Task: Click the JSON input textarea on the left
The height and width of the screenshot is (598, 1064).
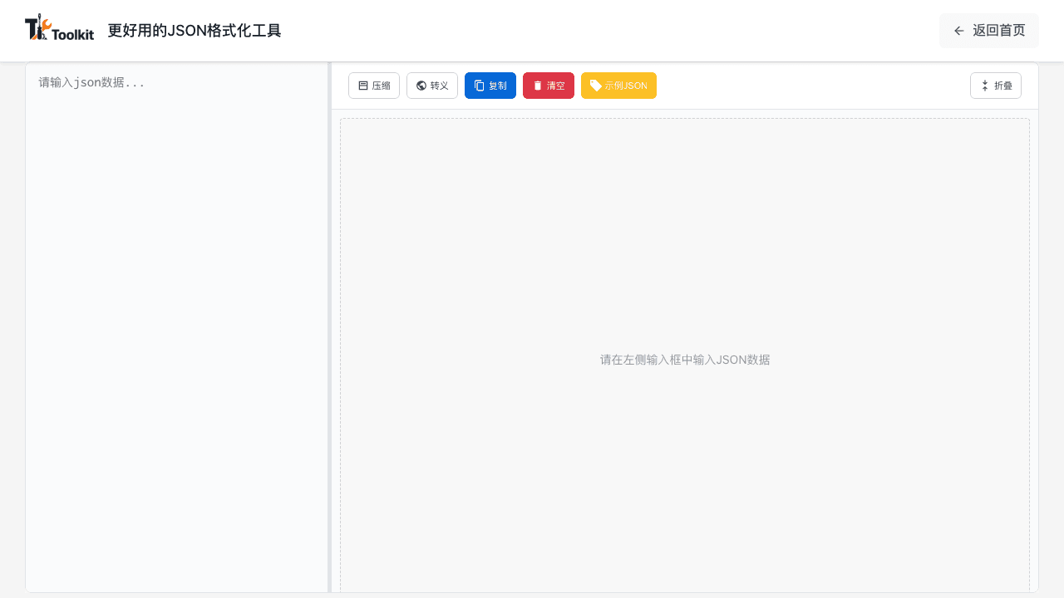Action: point(176,332)
